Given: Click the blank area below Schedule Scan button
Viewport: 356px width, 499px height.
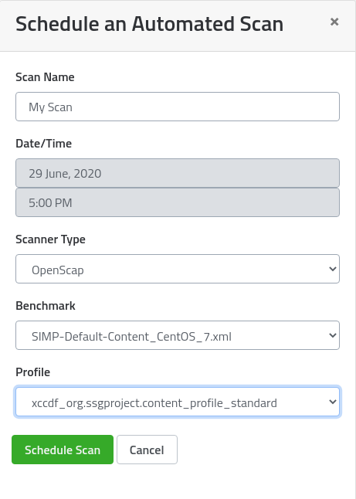Looking at the screenshot, I should (178, 482).
